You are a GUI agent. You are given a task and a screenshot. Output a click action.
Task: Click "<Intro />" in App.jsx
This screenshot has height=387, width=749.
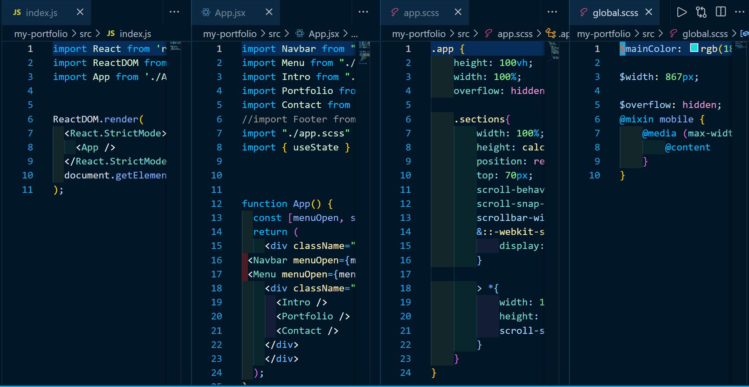301,302
